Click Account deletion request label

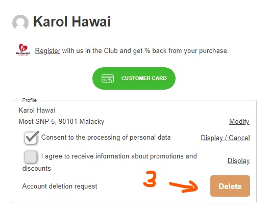(x=60, y=186)
